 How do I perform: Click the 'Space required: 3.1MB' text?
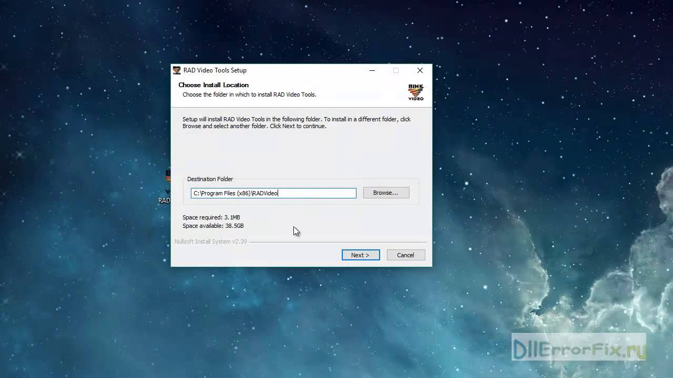pos(211,217)
